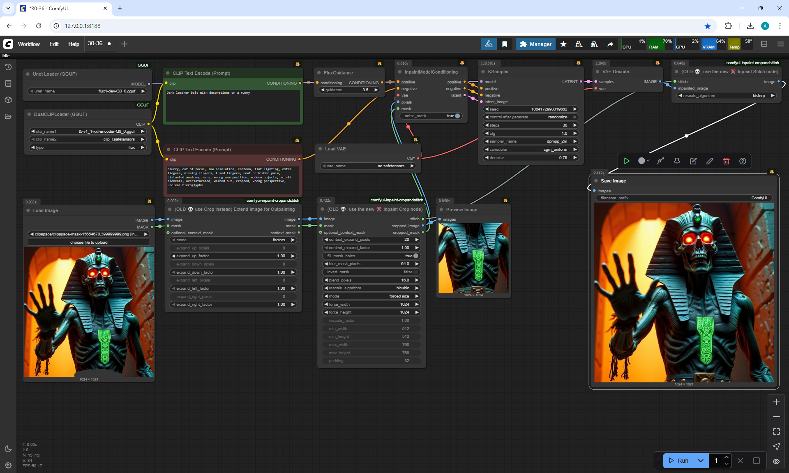Toggle noise_mask in InpaintModelConditioning
The width and height of the screenshot is (789, 473).
pos(457,116)
